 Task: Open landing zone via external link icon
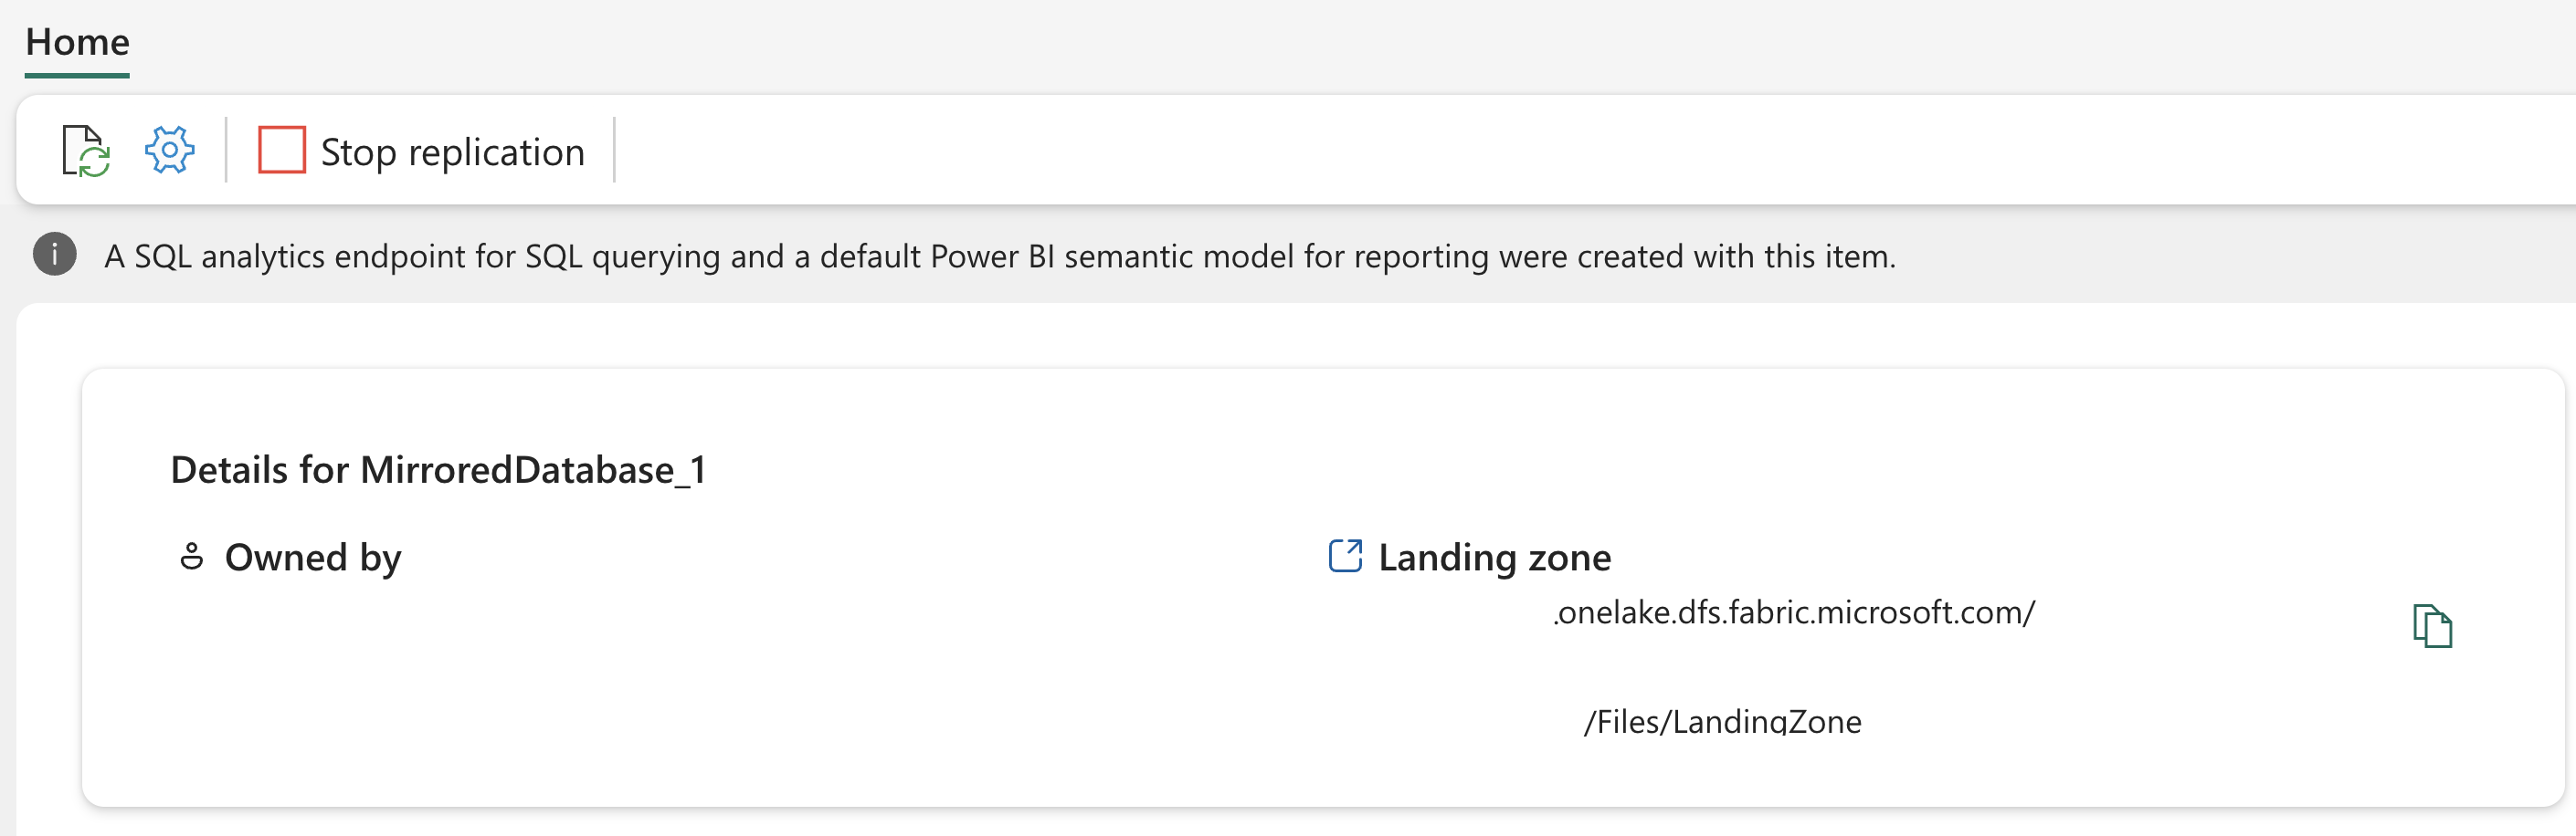pyautogui.click(x=1344, y=557)
